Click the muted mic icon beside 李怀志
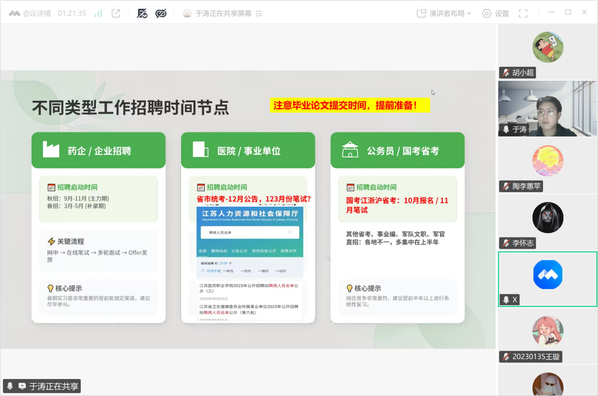The height and width of the screenshot is (396, 598). 506,243
